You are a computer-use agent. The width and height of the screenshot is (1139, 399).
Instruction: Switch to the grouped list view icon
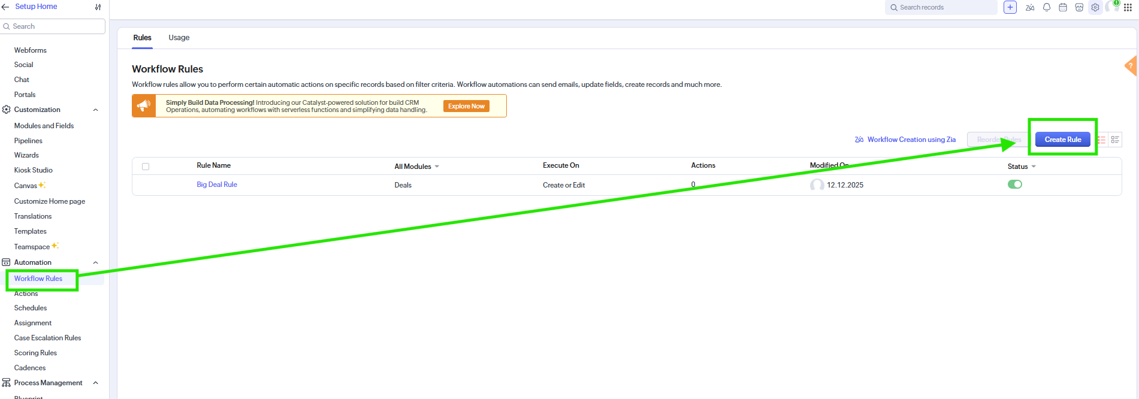point(1115,140)
